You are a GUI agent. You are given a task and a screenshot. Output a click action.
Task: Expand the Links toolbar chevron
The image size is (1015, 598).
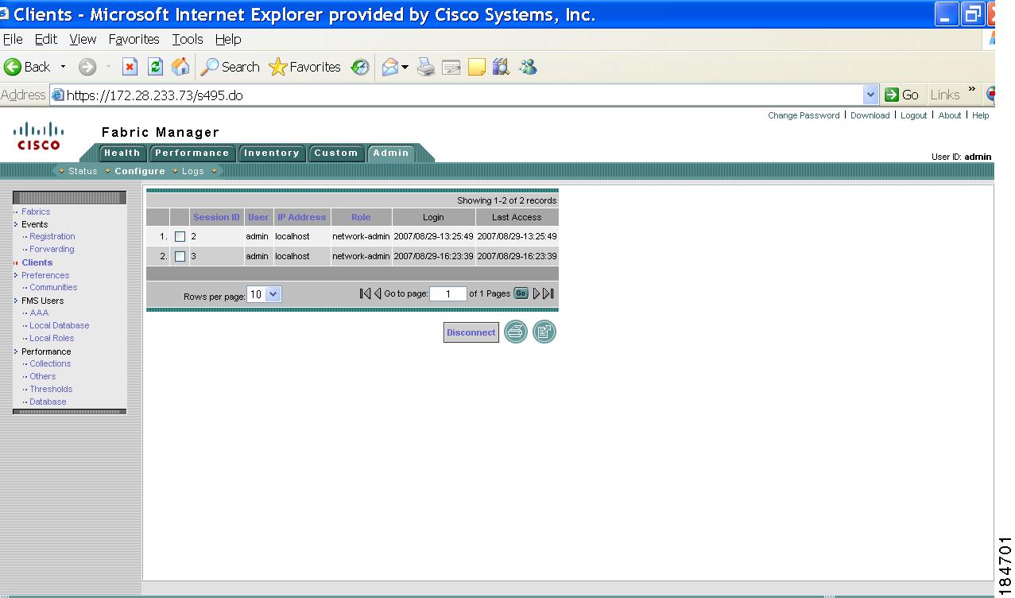click(x=971, y=90)
